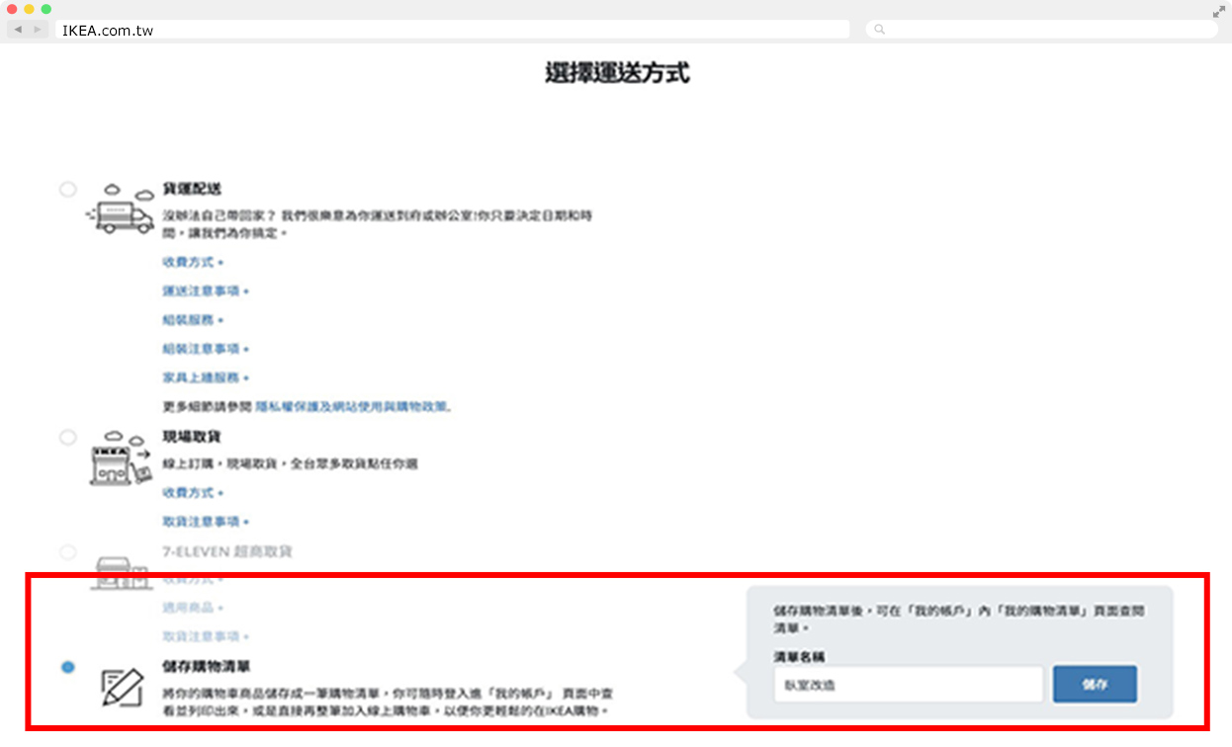The width and height of the screenshot is (1232, 747).
Task: Open the 隱私權保護及網站使用與購物政策 link
Action: 352,406
